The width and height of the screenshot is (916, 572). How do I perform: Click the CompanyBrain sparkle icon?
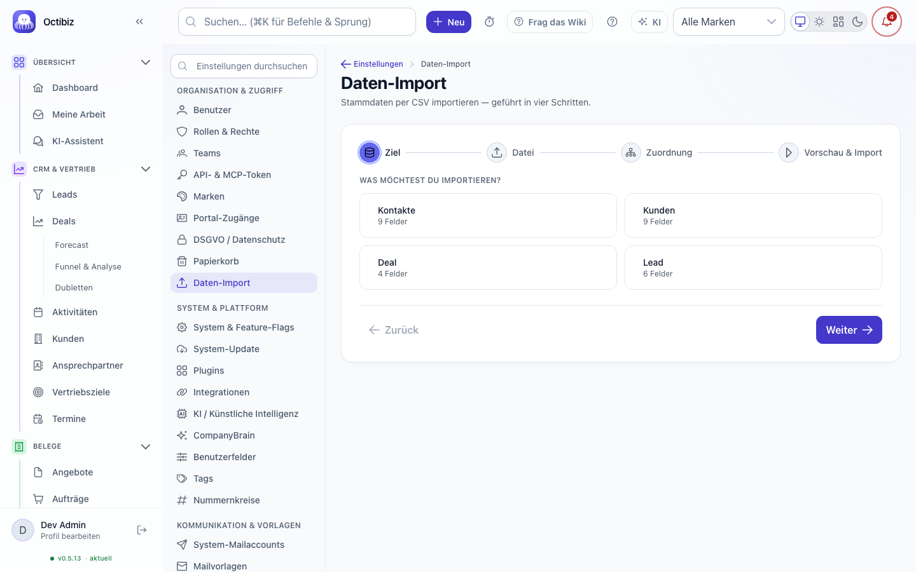point(182,435)
